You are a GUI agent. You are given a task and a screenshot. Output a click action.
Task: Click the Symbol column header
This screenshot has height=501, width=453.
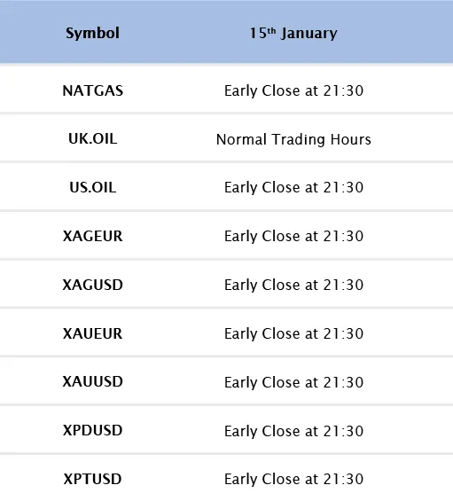pos(93,33)
